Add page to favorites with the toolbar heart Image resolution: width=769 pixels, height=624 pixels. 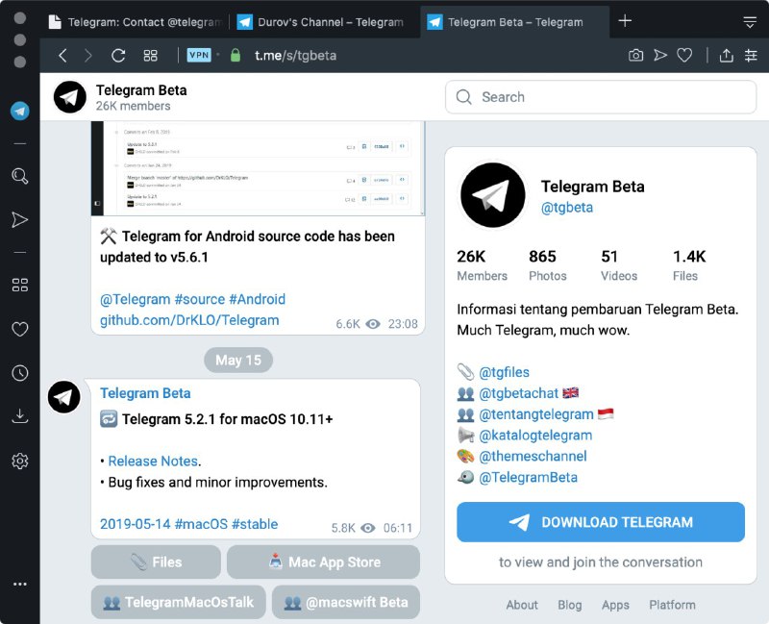point(684,55)
